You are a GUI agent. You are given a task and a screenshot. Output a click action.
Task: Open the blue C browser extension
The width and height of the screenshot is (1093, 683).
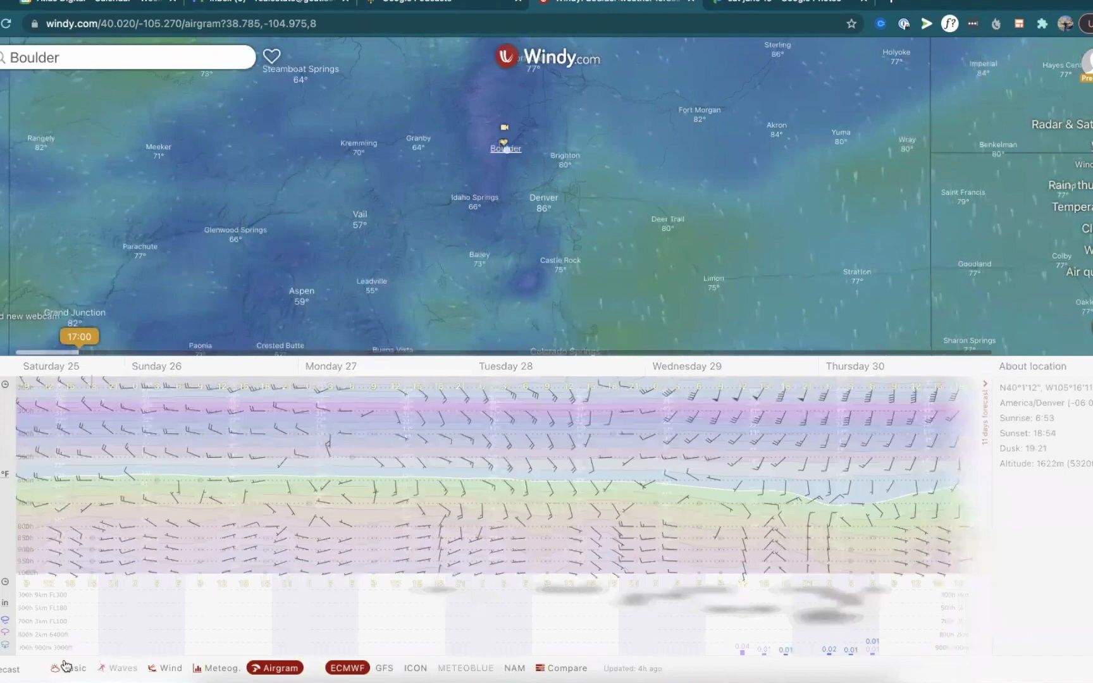click(880, 23)
